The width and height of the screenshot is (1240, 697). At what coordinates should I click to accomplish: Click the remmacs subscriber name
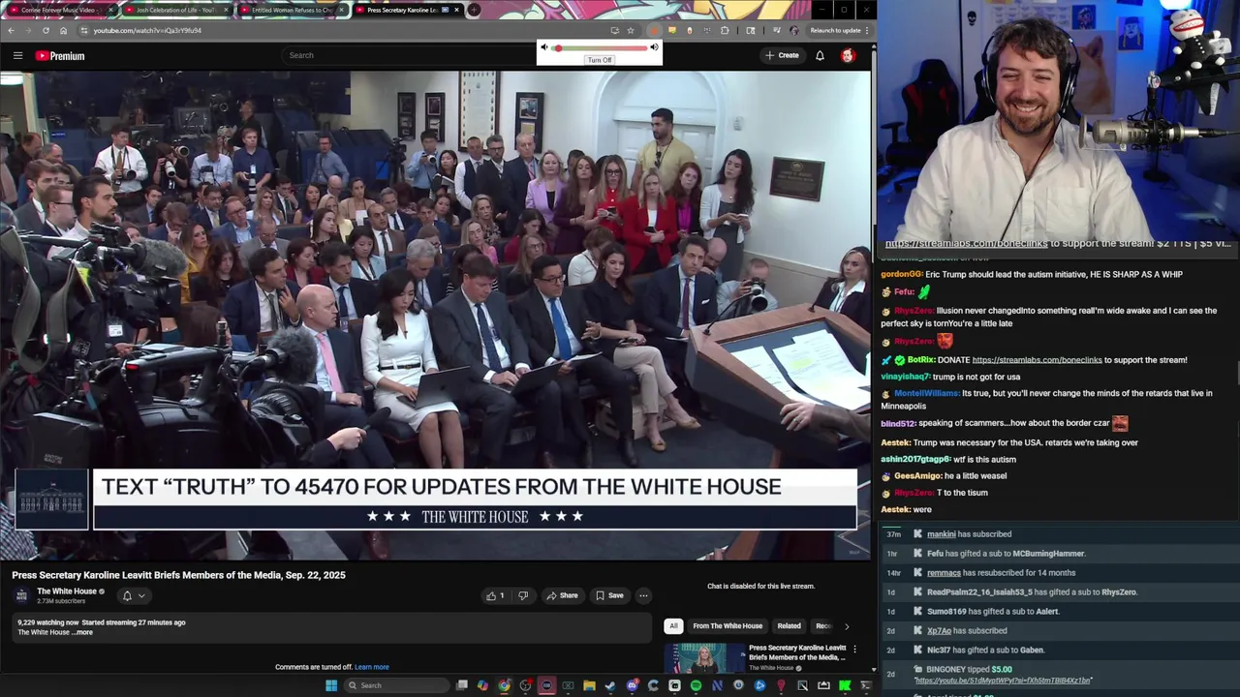(944, 573)
